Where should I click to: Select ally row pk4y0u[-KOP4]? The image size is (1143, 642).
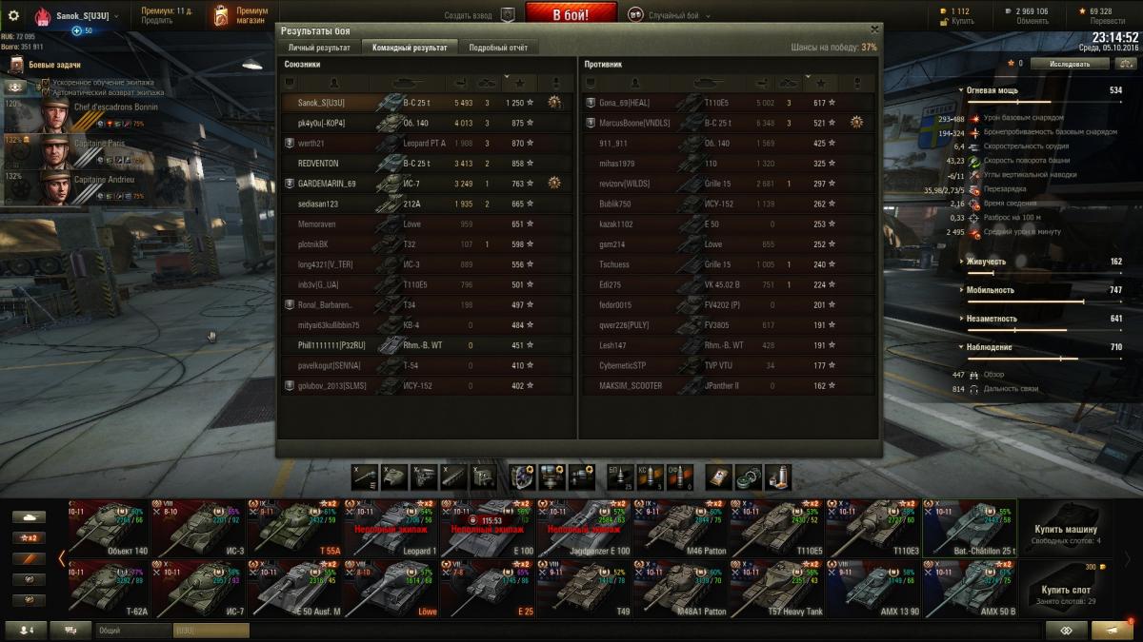tap(427, 123)
